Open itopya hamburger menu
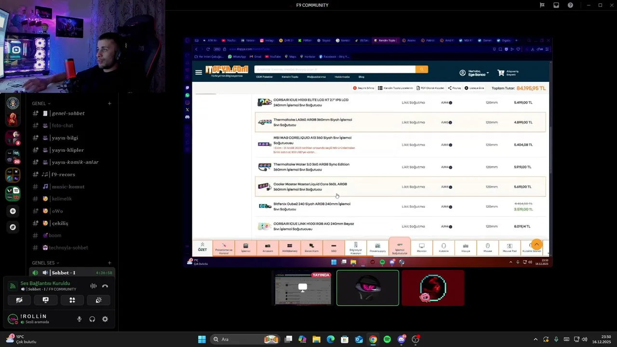The height and width of the screenshot is (347, 617). [x=199, y=72]
